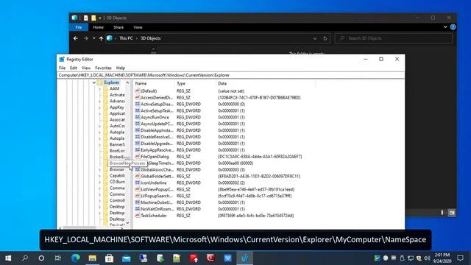Expand the Capabilities key node
Viewport: 471px width, 265px height.
(x=99, y=176)
